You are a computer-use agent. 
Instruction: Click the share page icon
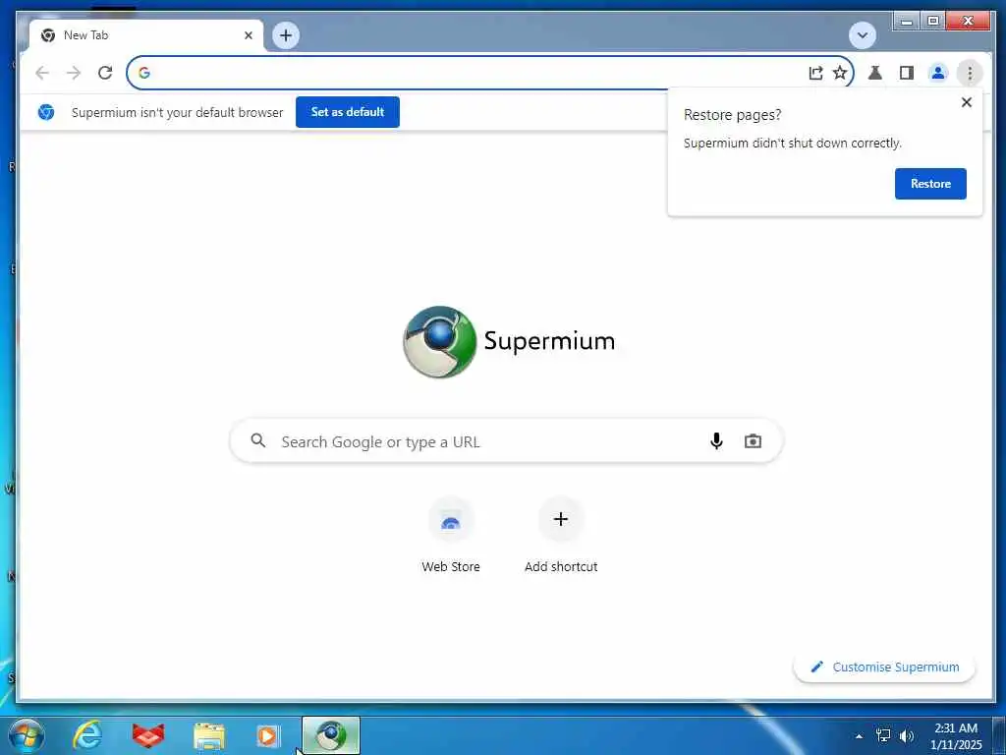tap(815, 73)
